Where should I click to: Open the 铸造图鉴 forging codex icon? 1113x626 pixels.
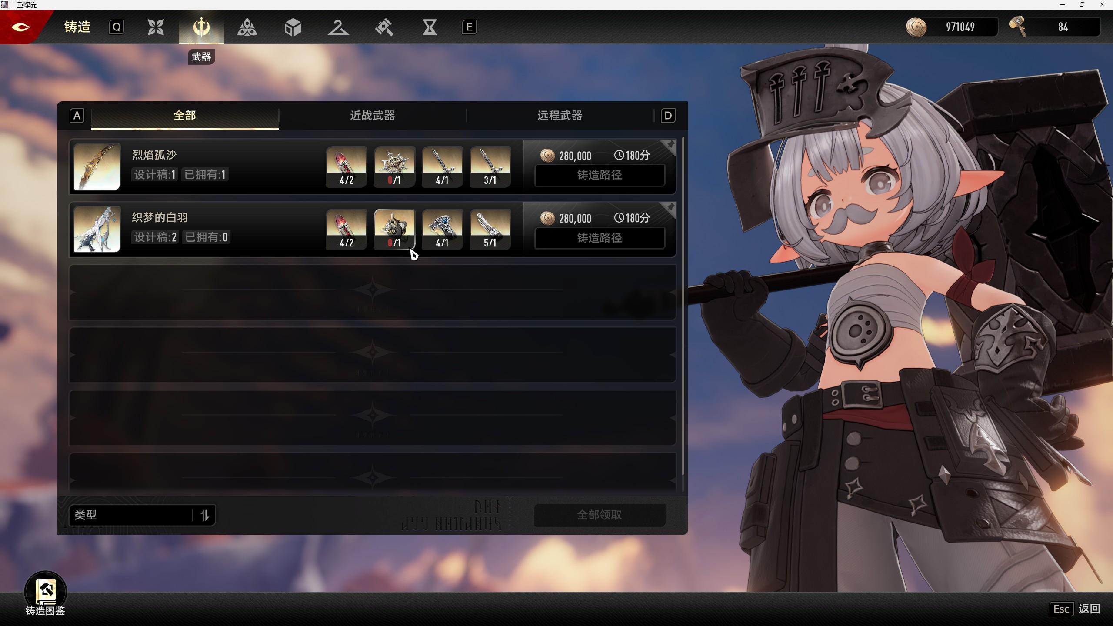pyautogui.click(x=45, y=592)
